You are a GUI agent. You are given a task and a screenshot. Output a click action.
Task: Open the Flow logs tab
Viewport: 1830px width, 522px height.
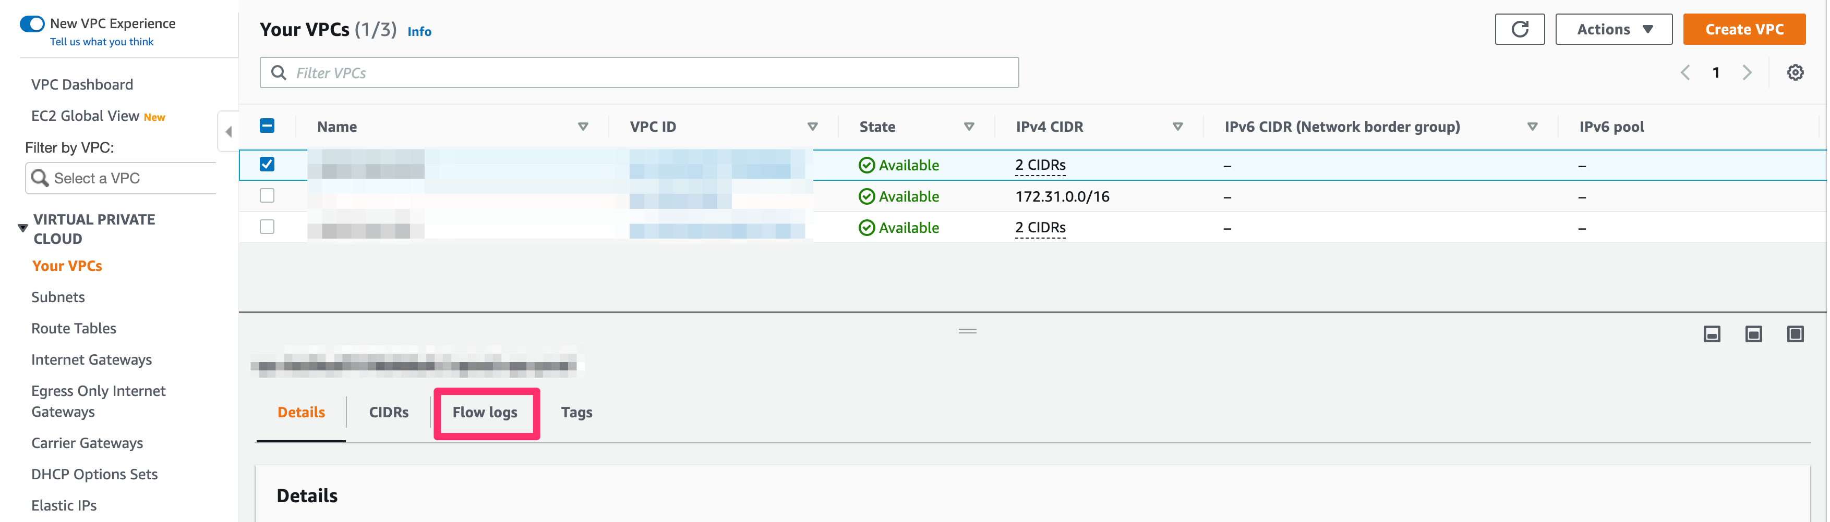coord(485,413)
